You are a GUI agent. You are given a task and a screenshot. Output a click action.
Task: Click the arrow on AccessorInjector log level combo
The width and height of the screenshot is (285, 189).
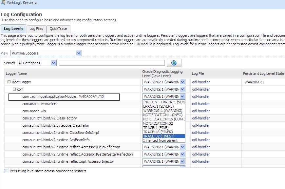[x=182, y=161]
